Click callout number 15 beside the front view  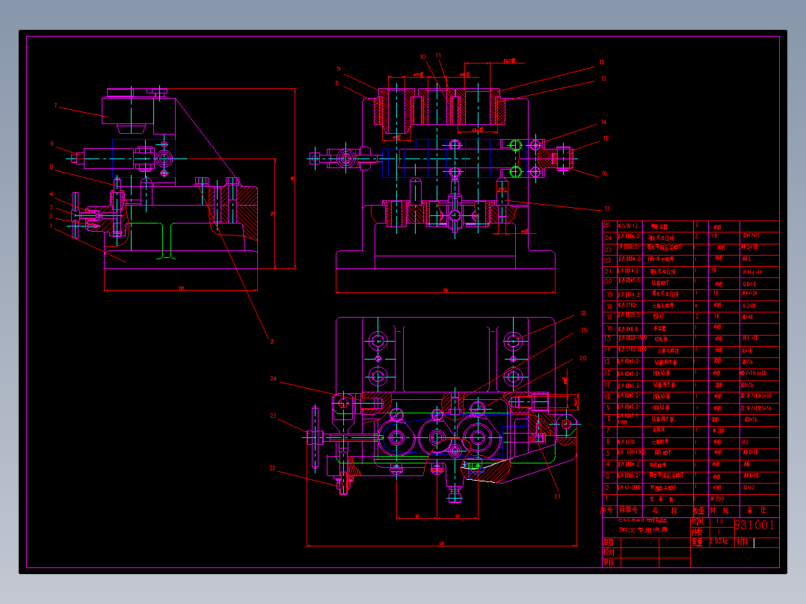pyautogui.click(x=606, y=138)
